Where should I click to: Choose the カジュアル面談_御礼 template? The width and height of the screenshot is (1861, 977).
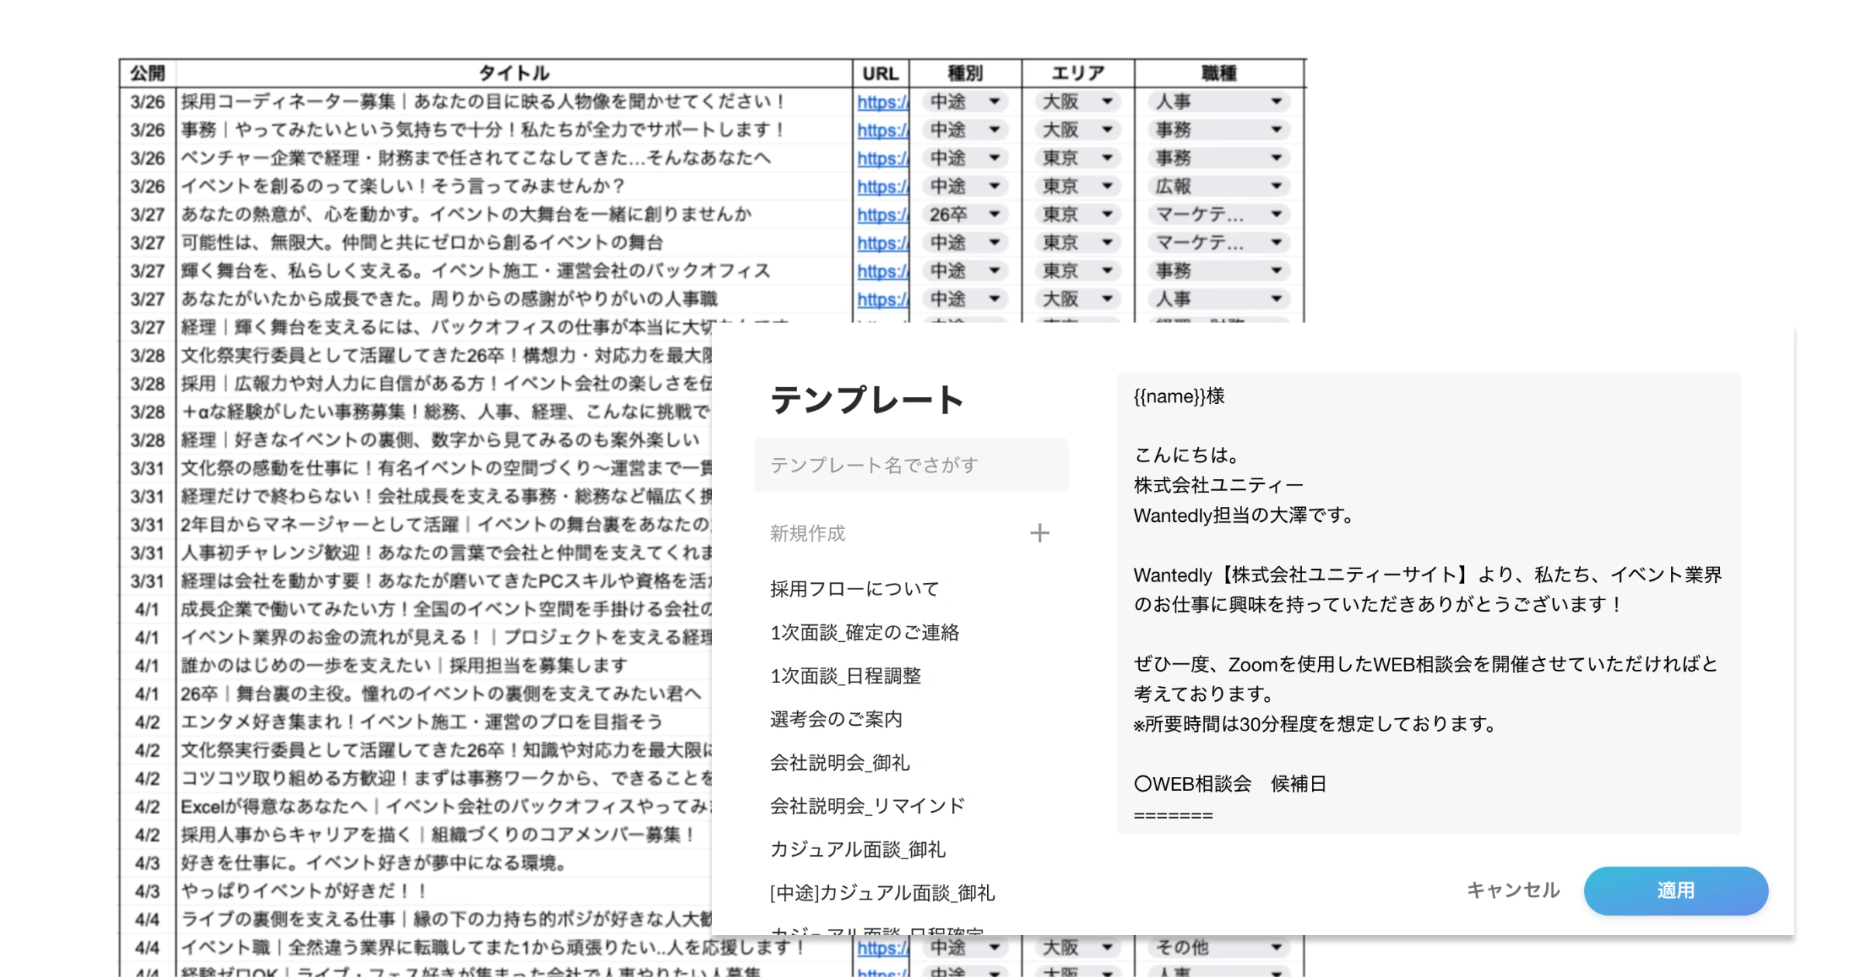tap(858, 849)
